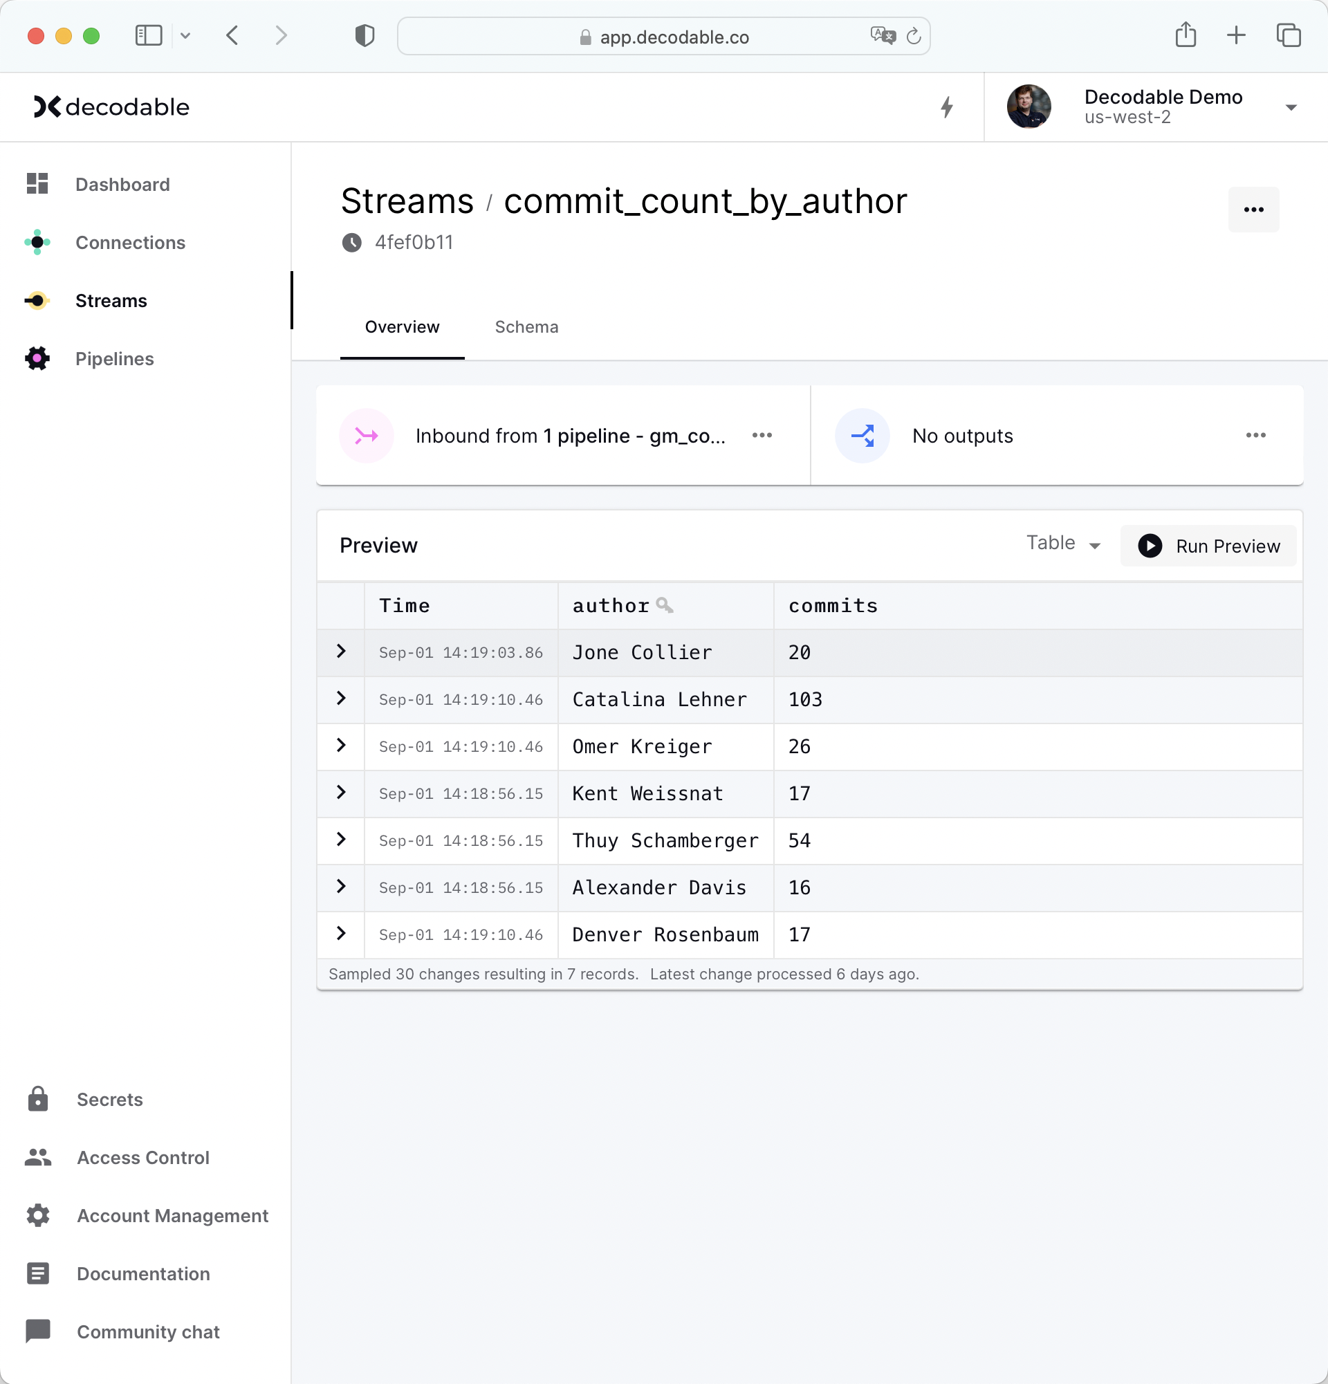Image resolution: width=1328 pixels, height=1384 pixels.
Task: Open the author column search icon
Action: click(665, 605)
